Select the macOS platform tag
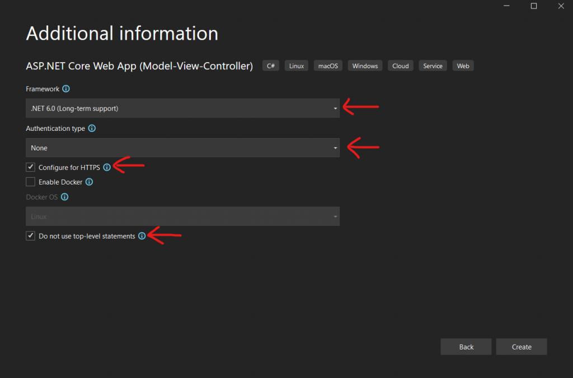 point(328,66)
